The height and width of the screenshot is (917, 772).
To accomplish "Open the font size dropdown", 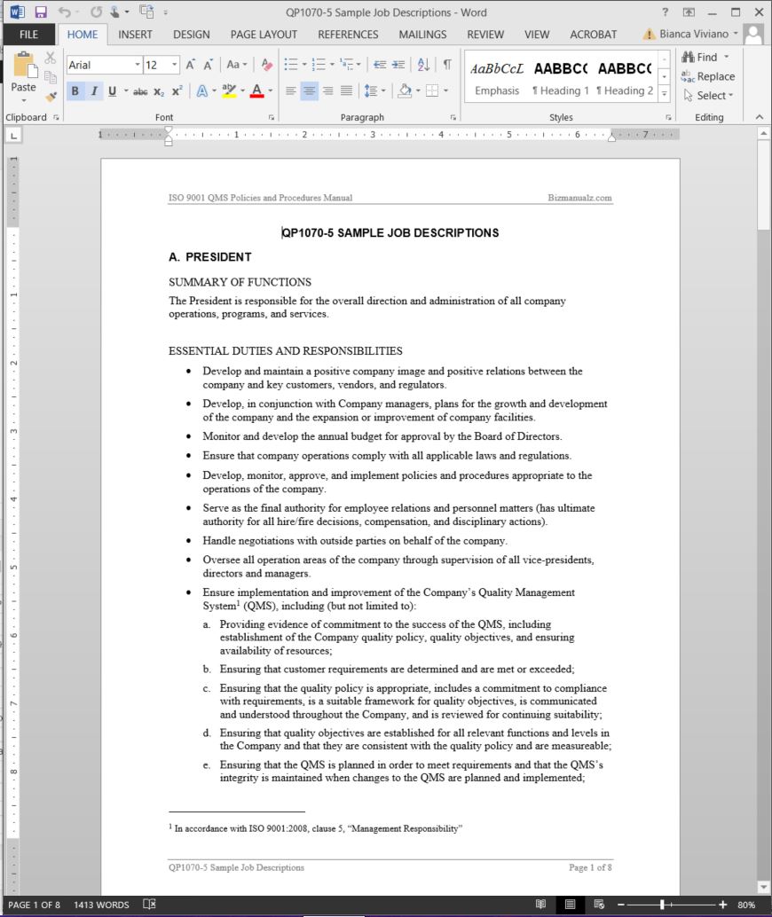I will pyautogui.click(x=175, y=65).
